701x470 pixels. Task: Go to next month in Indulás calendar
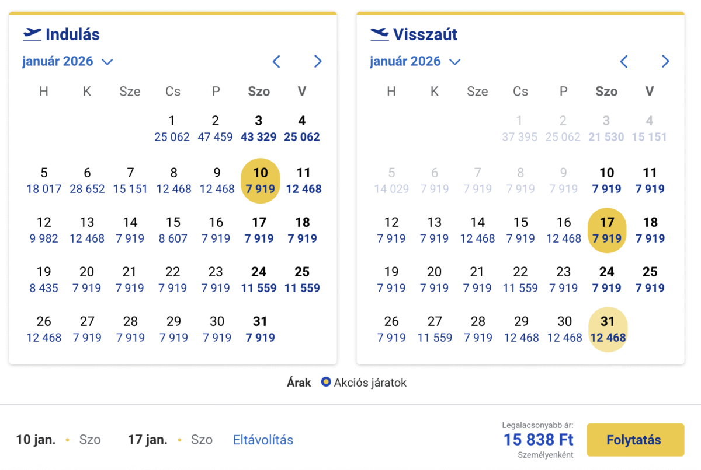318,61
